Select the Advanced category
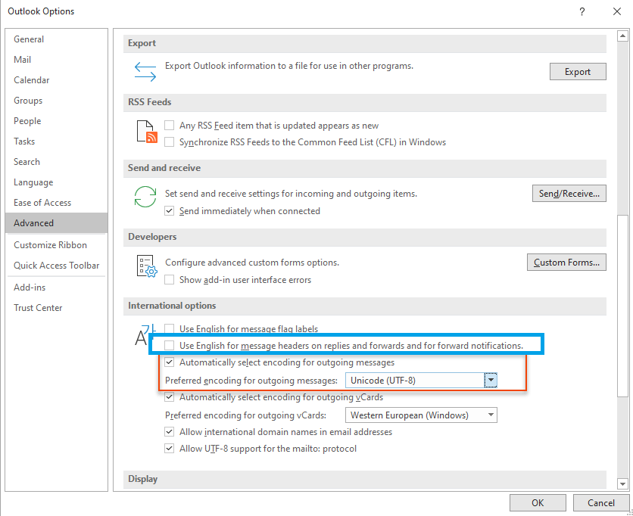 (x=57, y=223)
